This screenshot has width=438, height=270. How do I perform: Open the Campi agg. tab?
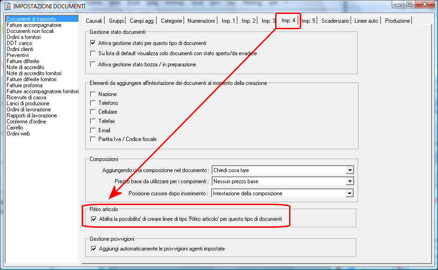142,21
